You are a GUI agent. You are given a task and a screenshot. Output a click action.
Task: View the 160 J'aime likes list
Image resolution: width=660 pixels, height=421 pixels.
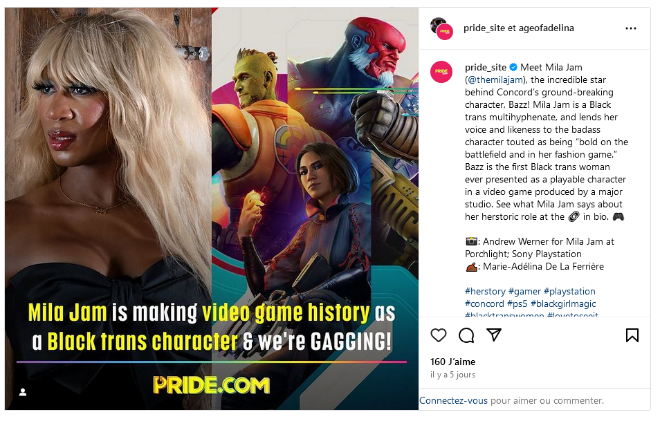point(452,362)
